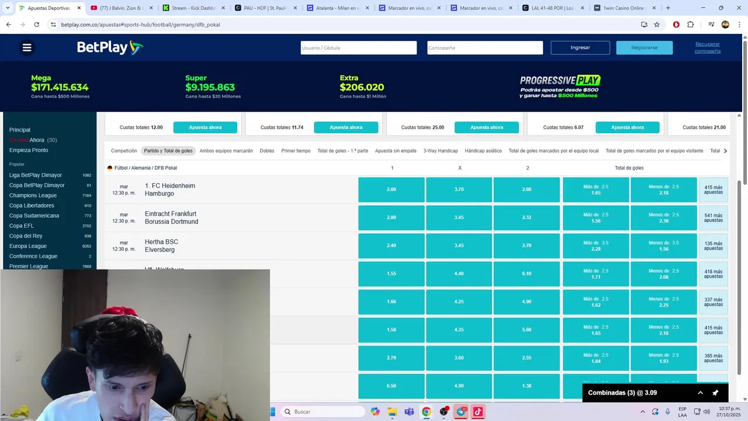Switch to the Competición tab
748x421 pixels.
(124, 151)
